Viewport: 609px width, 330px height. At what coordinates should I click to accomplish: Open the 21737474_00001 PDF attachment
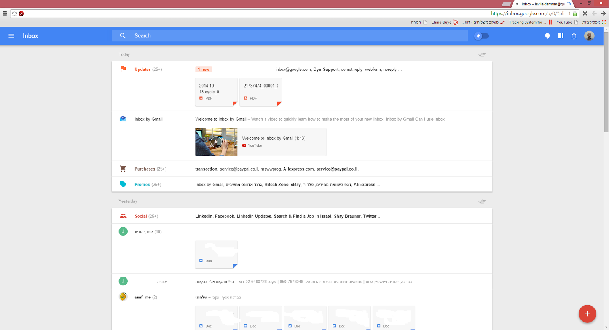(x=261, y=92)
